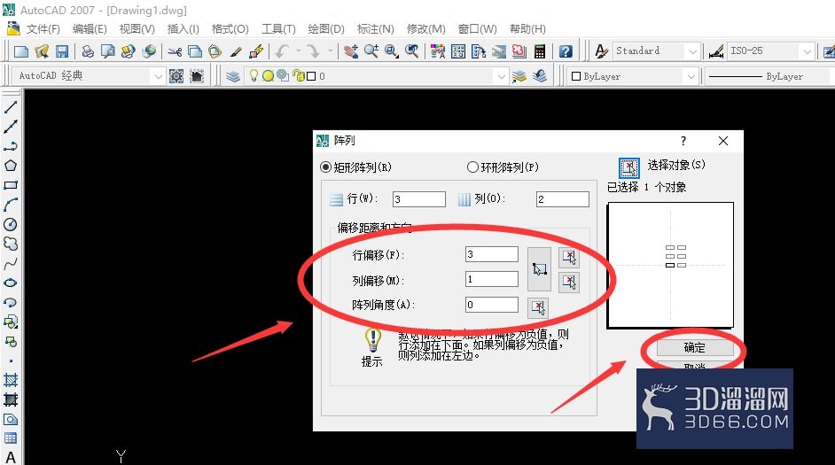Image resolution: width=835 pixels, height=465 pixels.
Task: Save the drawing with the floppy disk icon
Action: click(x=62, y=51)
